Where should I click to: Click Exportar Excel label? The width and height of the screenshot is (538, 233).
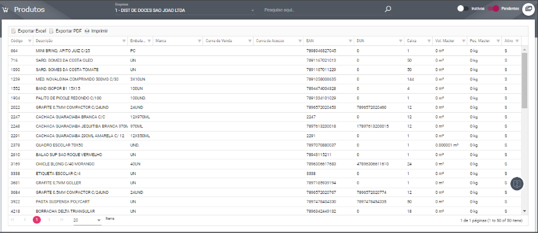click(32, 31)
